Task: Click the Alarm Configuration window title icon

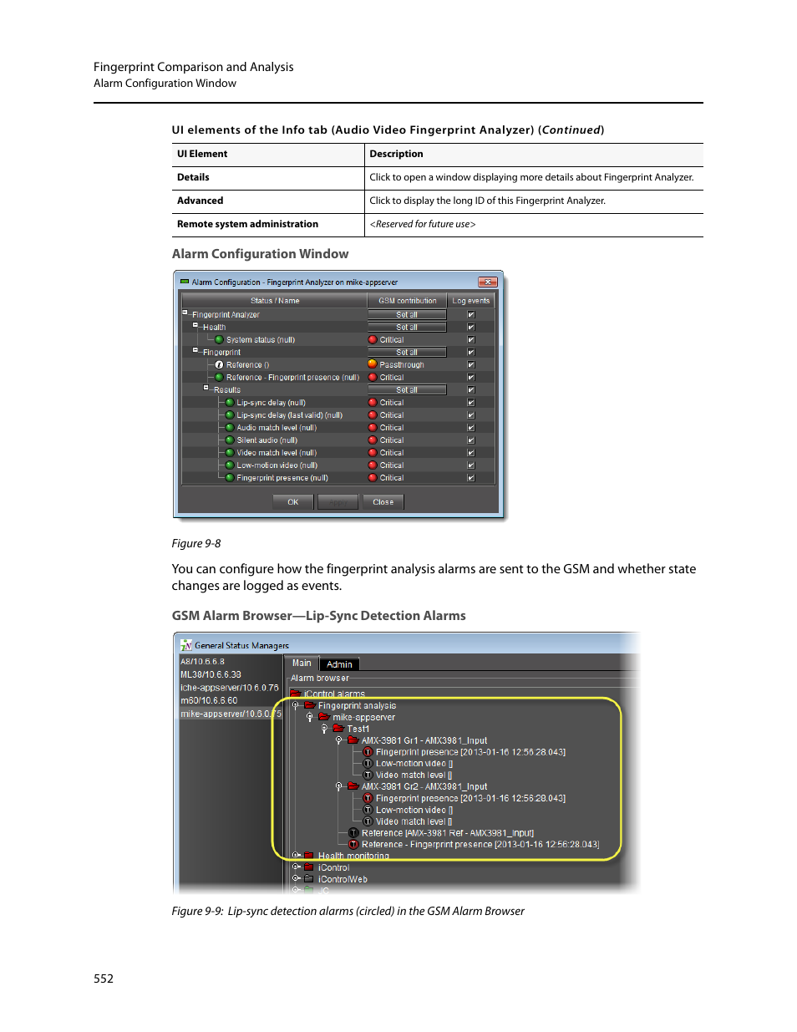Action: (185, 282)
